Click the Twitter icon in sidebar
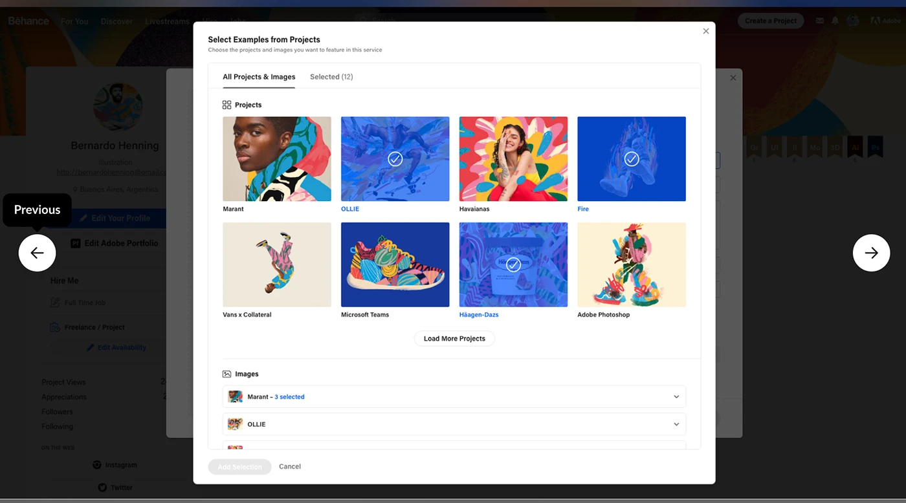Viewport: 906px width, 503px height. (102, 487)
